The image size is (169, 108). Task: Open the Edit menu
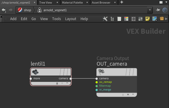(24, 19)
